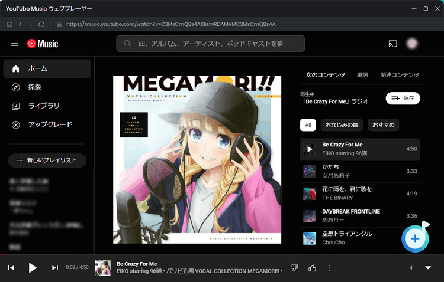This screenshot has height=282, width=444.
Task: Click the Explore compass icon
Action: coord(16,87)
